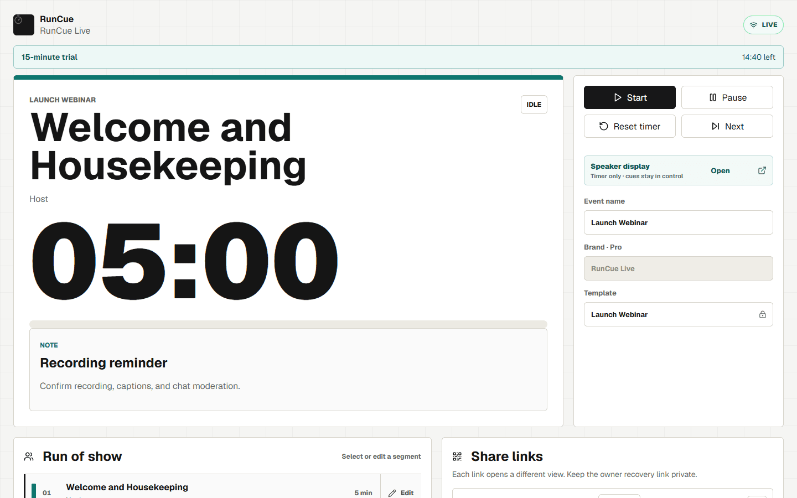Click the Reset timer button
797x498 pixels.
tap(630, 126)
